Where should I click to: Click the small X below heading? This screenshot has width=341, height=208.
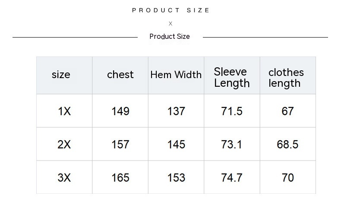(170, 24)
